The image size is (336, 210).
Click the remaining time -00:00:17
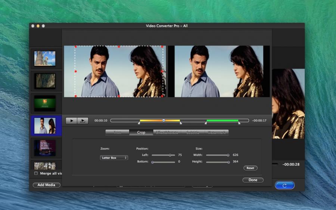(259, 120)
